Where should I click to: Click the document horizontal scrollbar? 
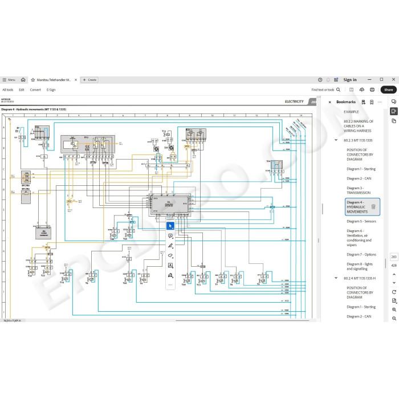tap(242, 320)
